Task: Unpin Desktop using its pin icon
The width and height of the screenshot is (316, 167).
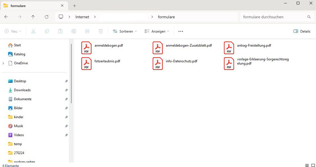Action: click(x=66, y=81)
